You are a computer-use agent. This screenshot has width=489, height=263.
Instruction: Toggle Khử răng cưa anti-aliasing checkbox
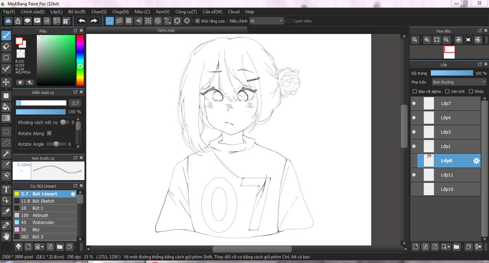click(x=197, y=21)
